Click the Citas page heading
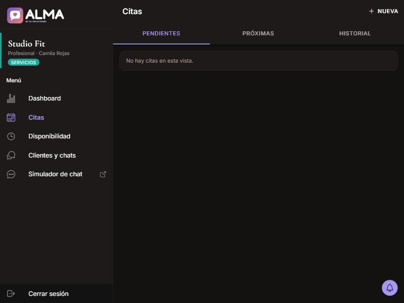 point(132,11)
